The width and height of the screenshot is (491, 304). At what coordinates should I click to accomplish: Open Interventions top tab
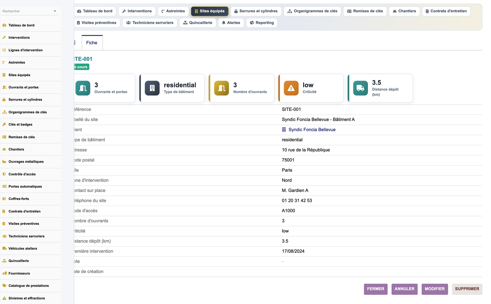click(x=137, y=11)
